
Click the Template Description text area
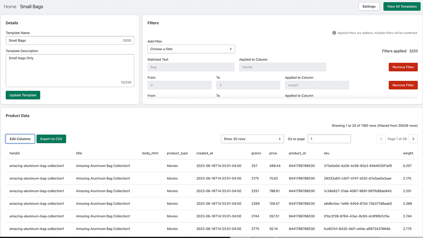[x=70, y=71]
